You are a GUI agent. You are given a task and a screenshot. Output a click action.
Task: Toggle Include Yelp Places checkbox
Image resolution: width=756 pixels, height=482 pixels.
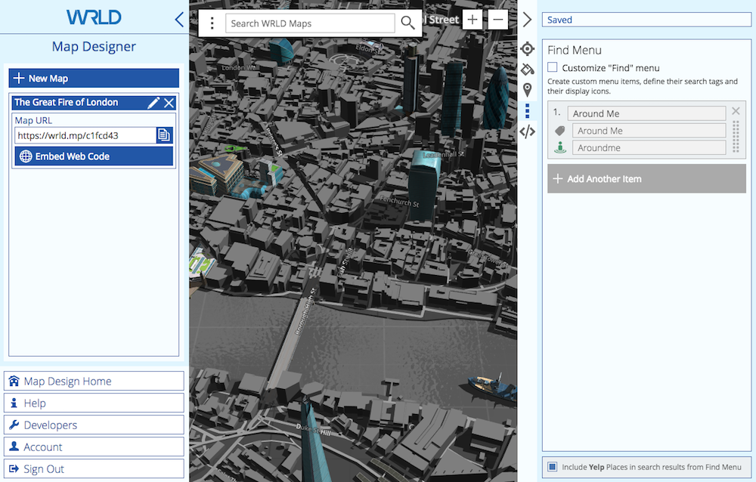[553, 467]
